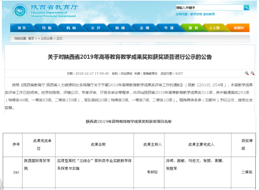This screenshot has height=190, width=259.
Task: Open the green 服务 navigation tab
Action: (x=193, y=28)
